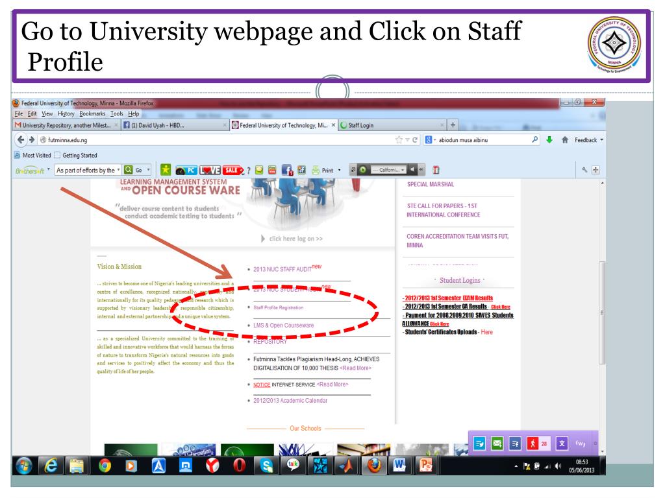The image size is (665, 498).
Task: Click the red SALE tag icon
Action: pos(232,171)
